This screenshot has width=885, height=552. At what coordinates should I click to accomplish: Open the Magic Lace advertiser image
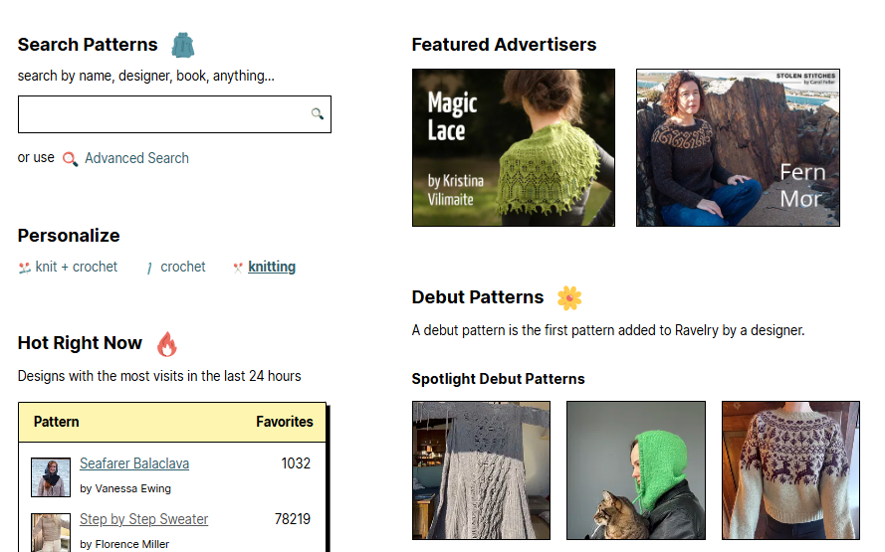coord(514,147)
